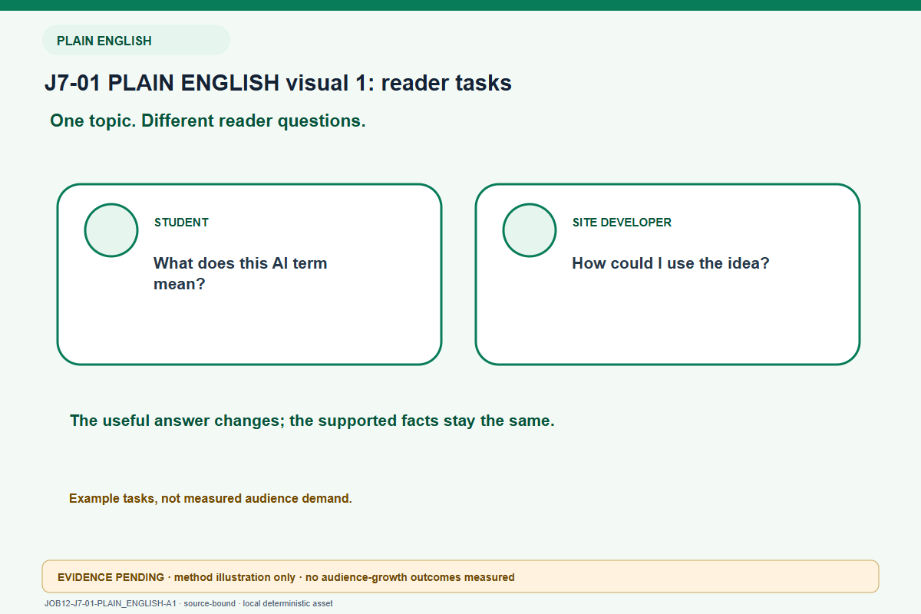Click the words 'method illustration only' in banner
The width and height of the screenshot is (921, 614).
point(233,577)
